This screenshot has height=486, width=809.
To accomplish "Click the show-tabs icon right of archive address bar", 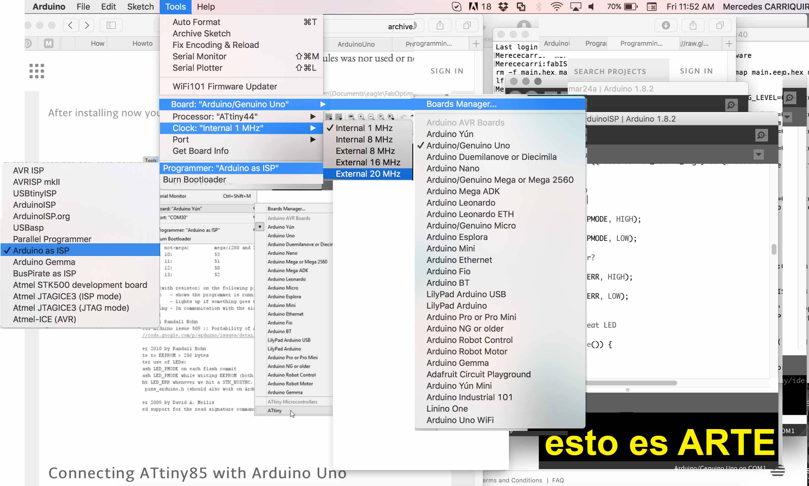I will [x=467, y=25].
